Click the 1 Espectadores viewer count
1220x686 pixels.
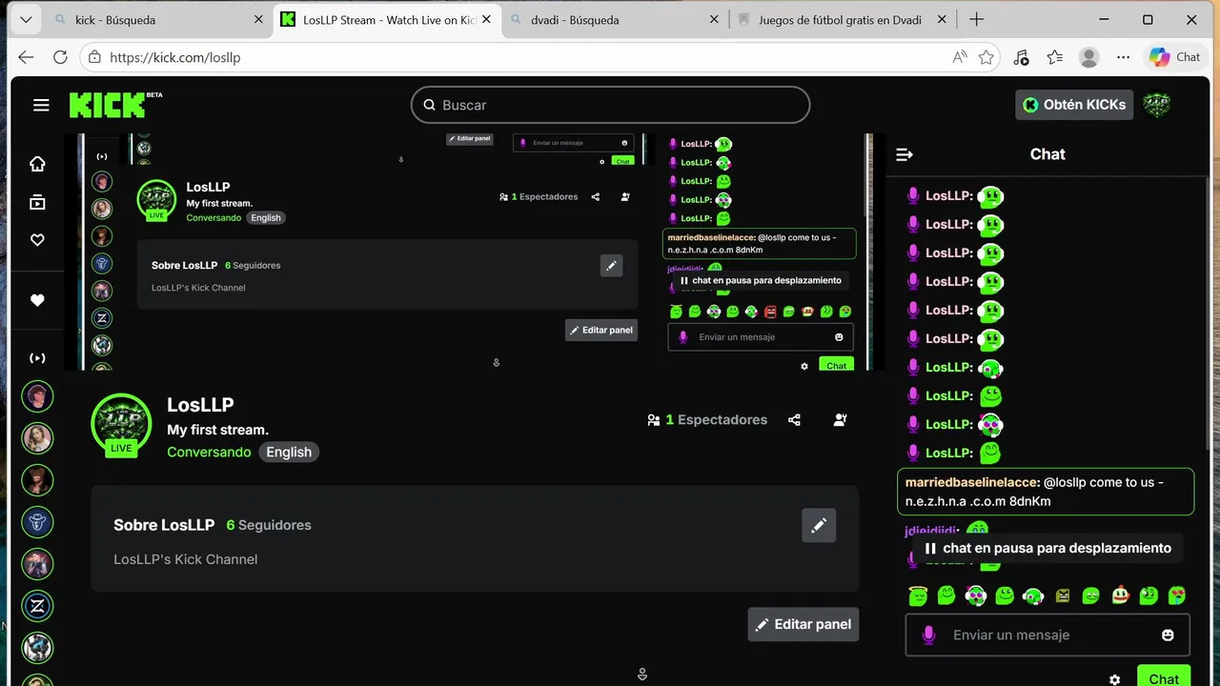[707, 419]
